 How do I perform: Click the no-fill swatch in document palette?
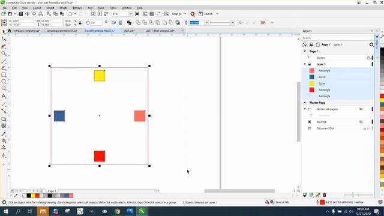[x=24, y=196]
